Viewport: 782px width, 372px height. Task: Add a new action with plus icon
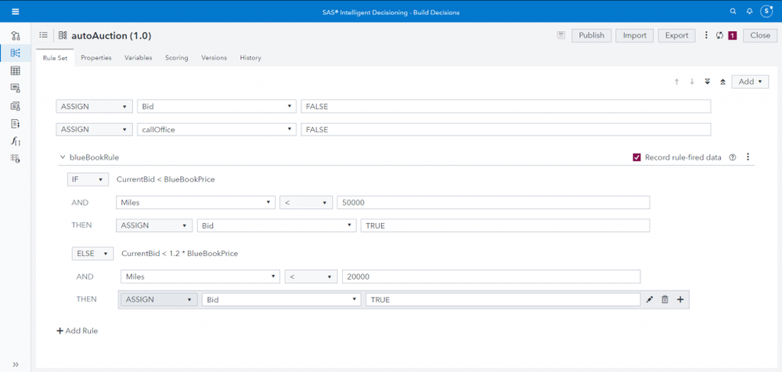click(x=680, y=300)
